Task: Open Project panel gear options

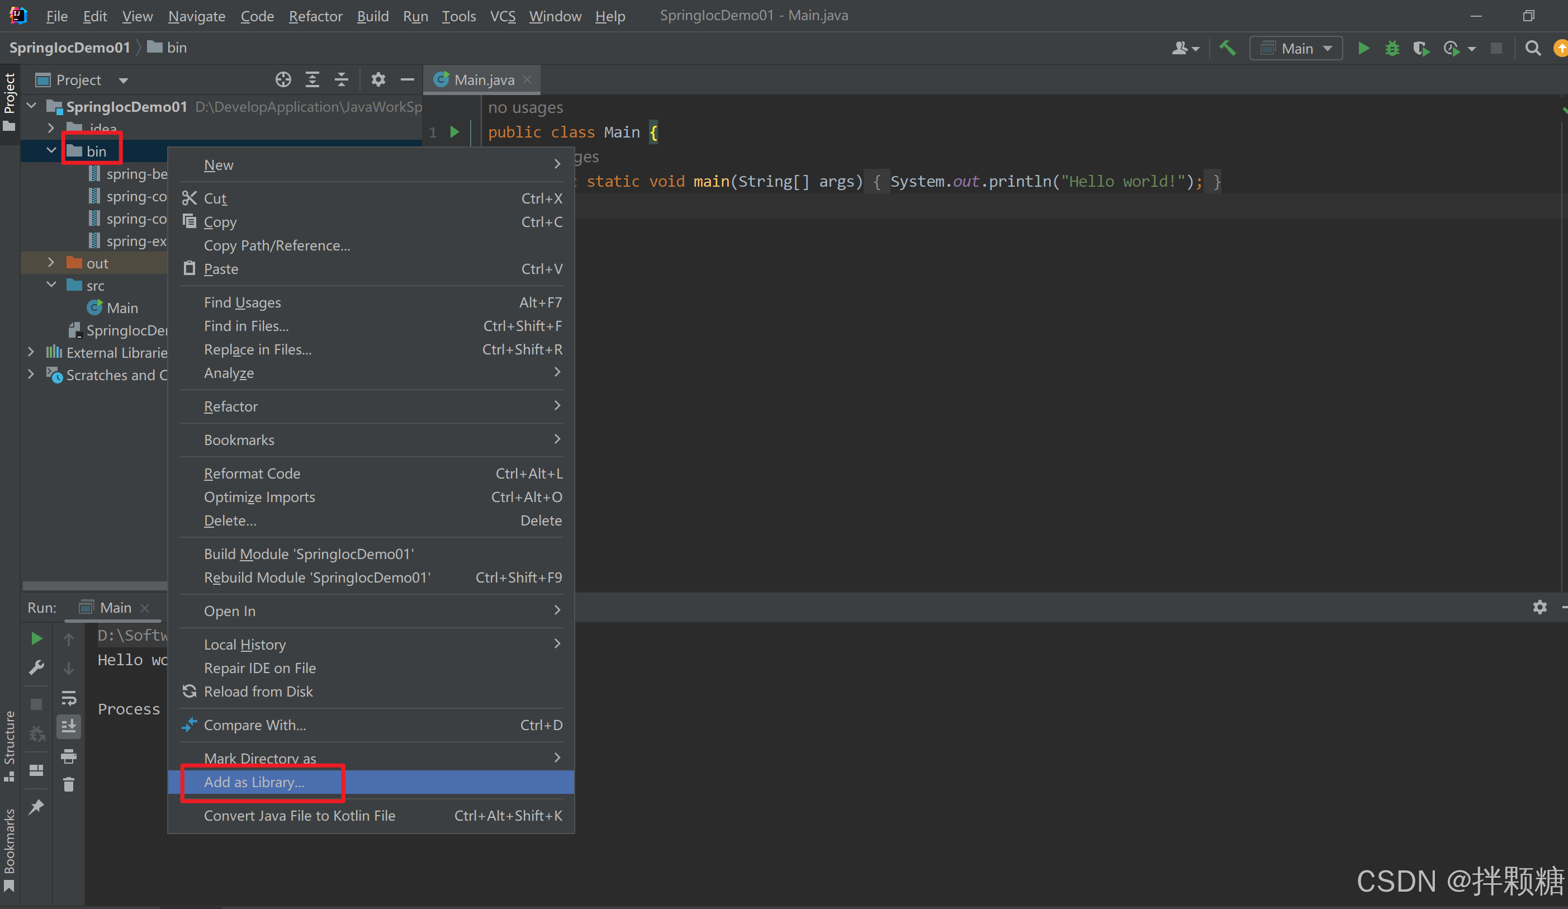Action: pyautogui.click(x=378, y=79)
